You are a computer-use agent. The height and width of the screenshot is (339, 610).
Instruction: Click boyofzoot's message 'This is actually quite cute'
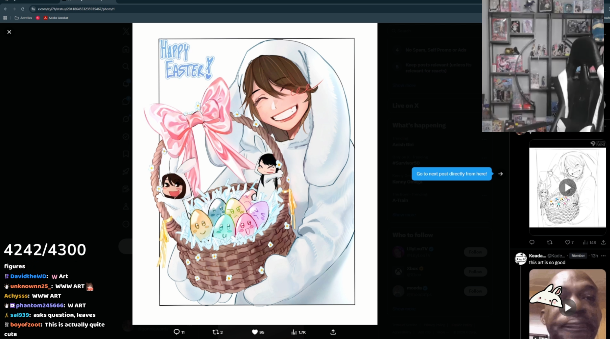coord(55,329)
